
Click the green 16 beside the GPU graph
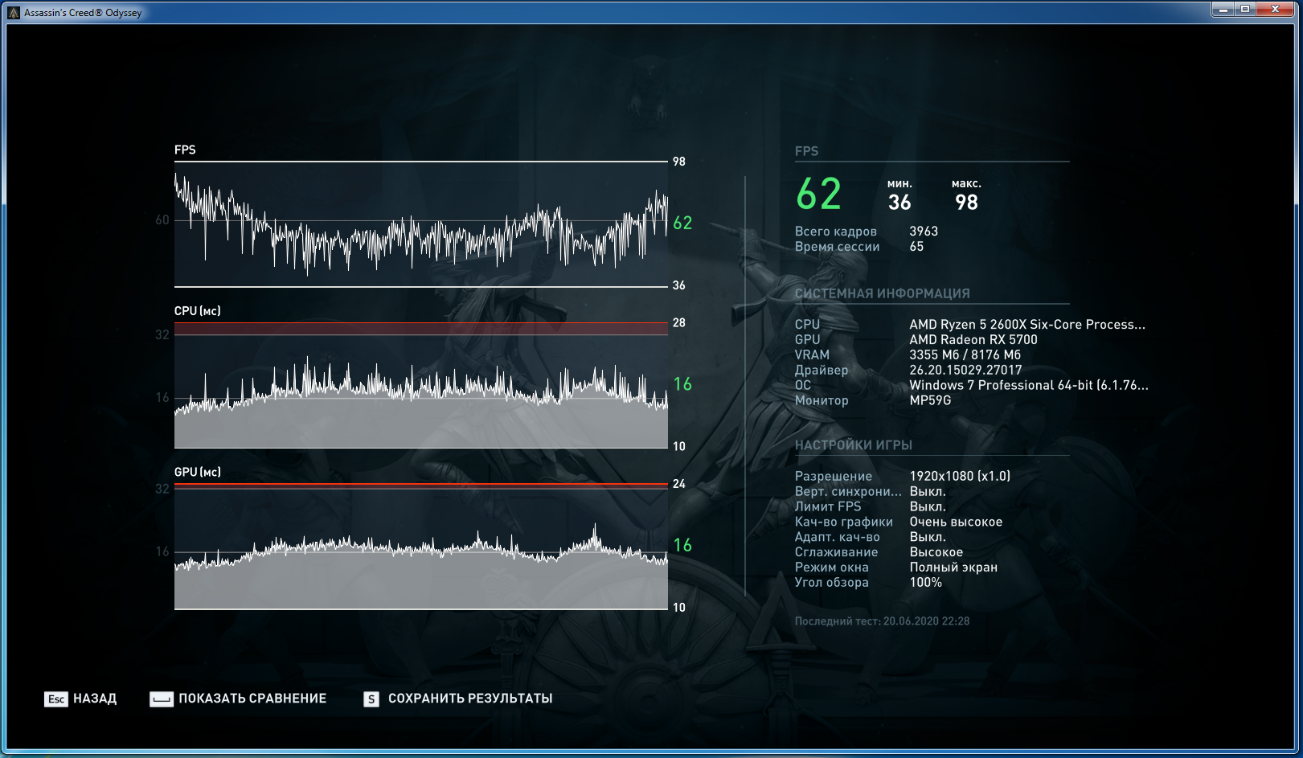[682, 545]
